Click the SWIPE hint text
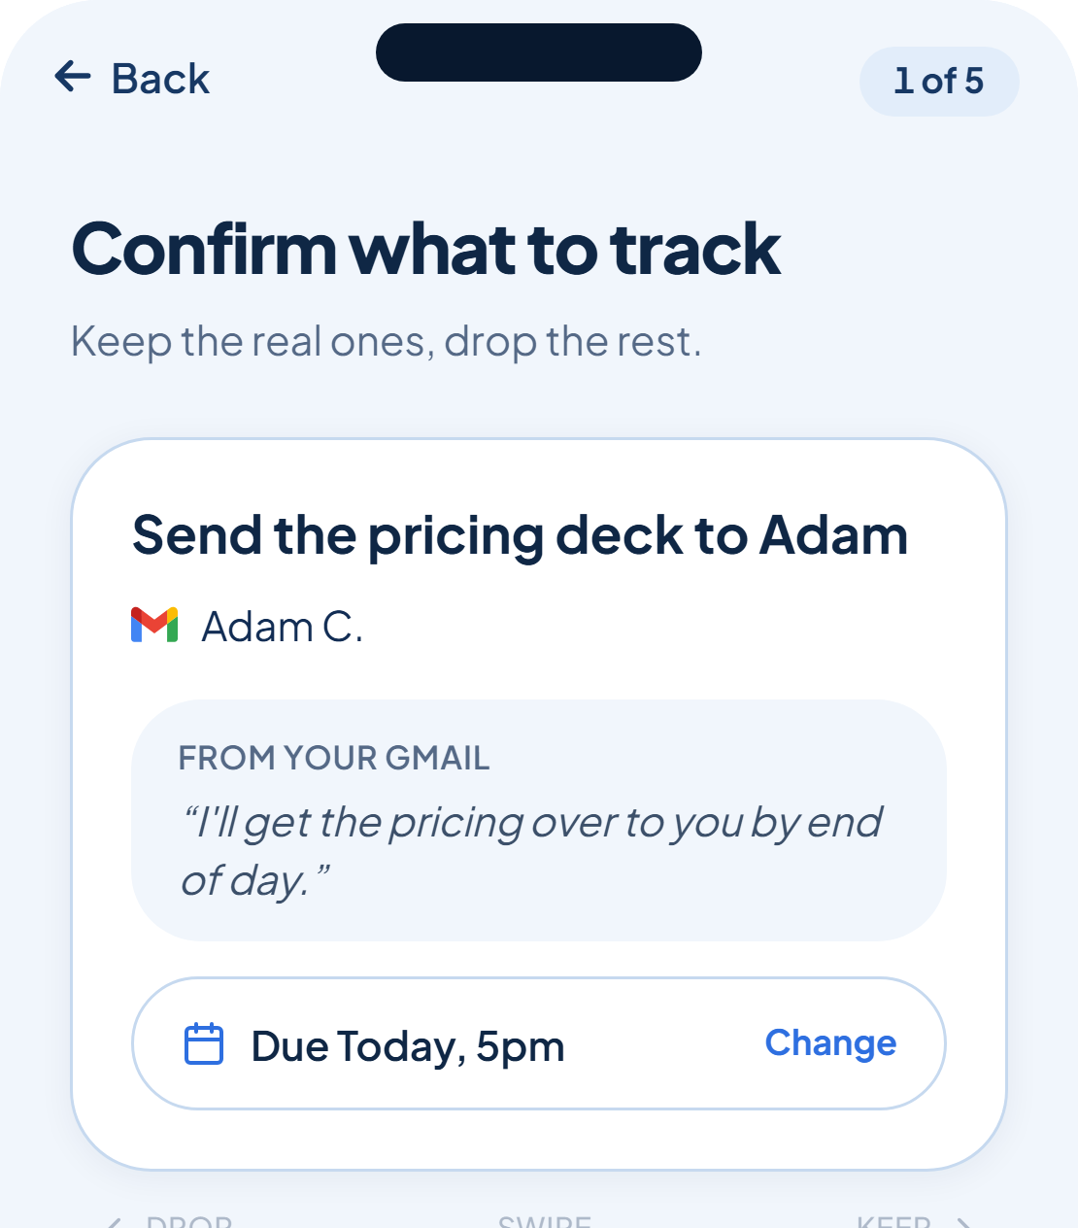The image size is (1078, 1228). (x=545, y=1221)
